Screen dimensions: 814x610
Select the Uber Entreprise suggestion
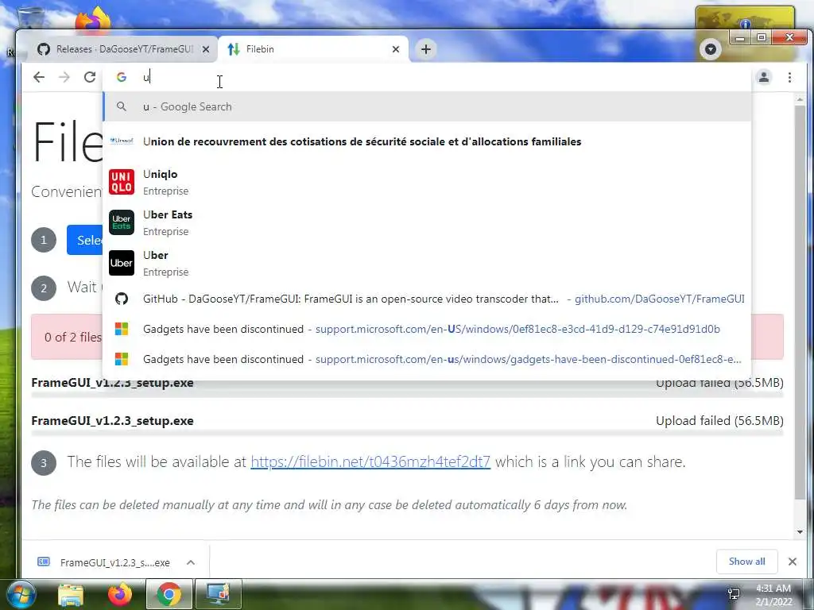427,263
